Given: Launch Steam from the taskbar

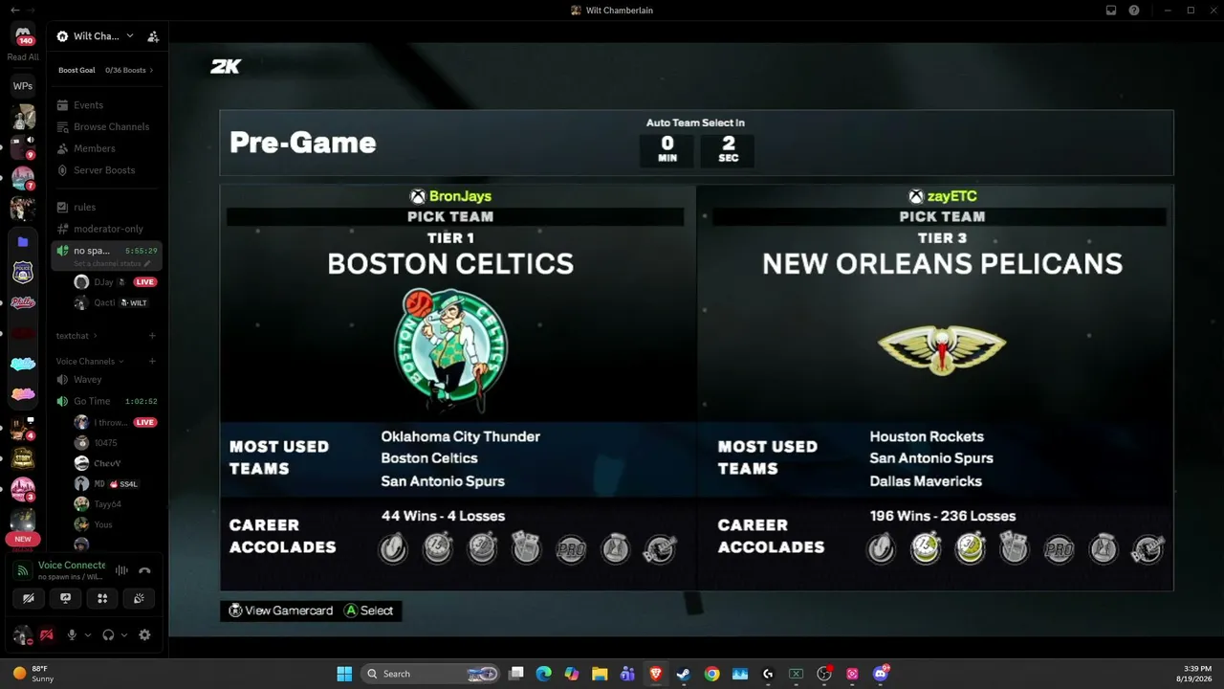Looking at the screenshot, I should pos(683,674).
